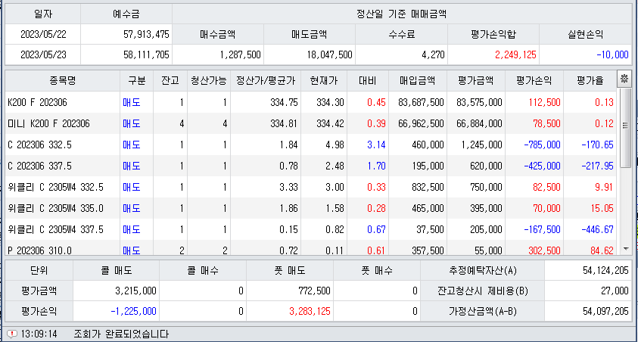Click the 콜 매도 평가손익 value -1,225,000
This screenshot has width=638, height=342.
(x=133, y=311)
